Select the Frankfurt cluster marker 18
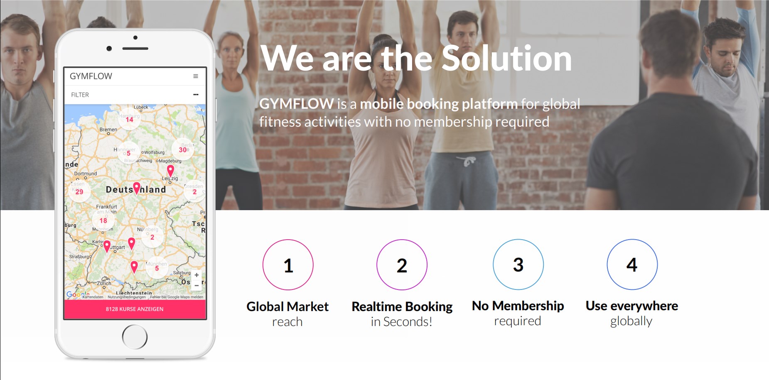 point(103,221)
